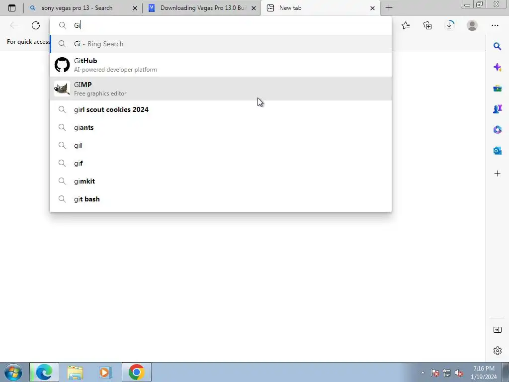Hide the sidebar with the panel toggle icon

(497, 330)
